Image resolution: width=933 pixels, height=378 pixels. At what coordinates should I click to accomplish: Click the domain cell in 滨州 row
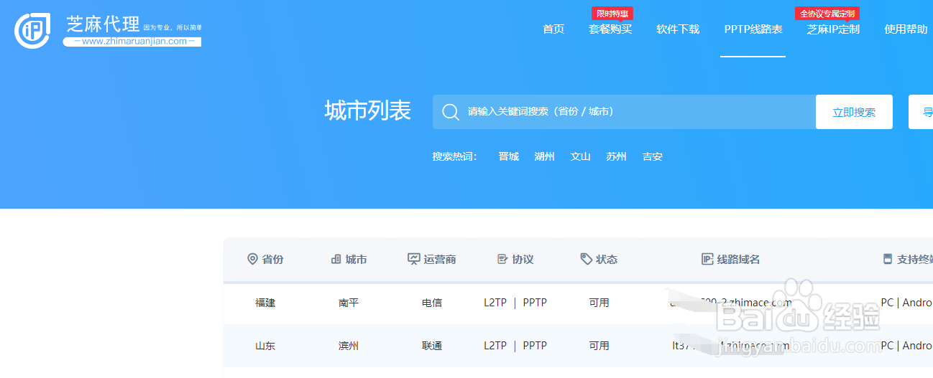[x=731, y=346]
